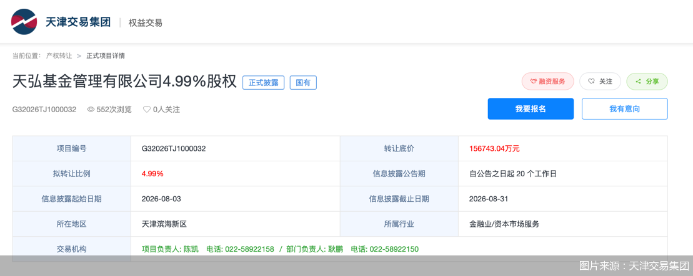
Task: Select G32026TJ1000032 value in table
Action: tap(174, 148)
